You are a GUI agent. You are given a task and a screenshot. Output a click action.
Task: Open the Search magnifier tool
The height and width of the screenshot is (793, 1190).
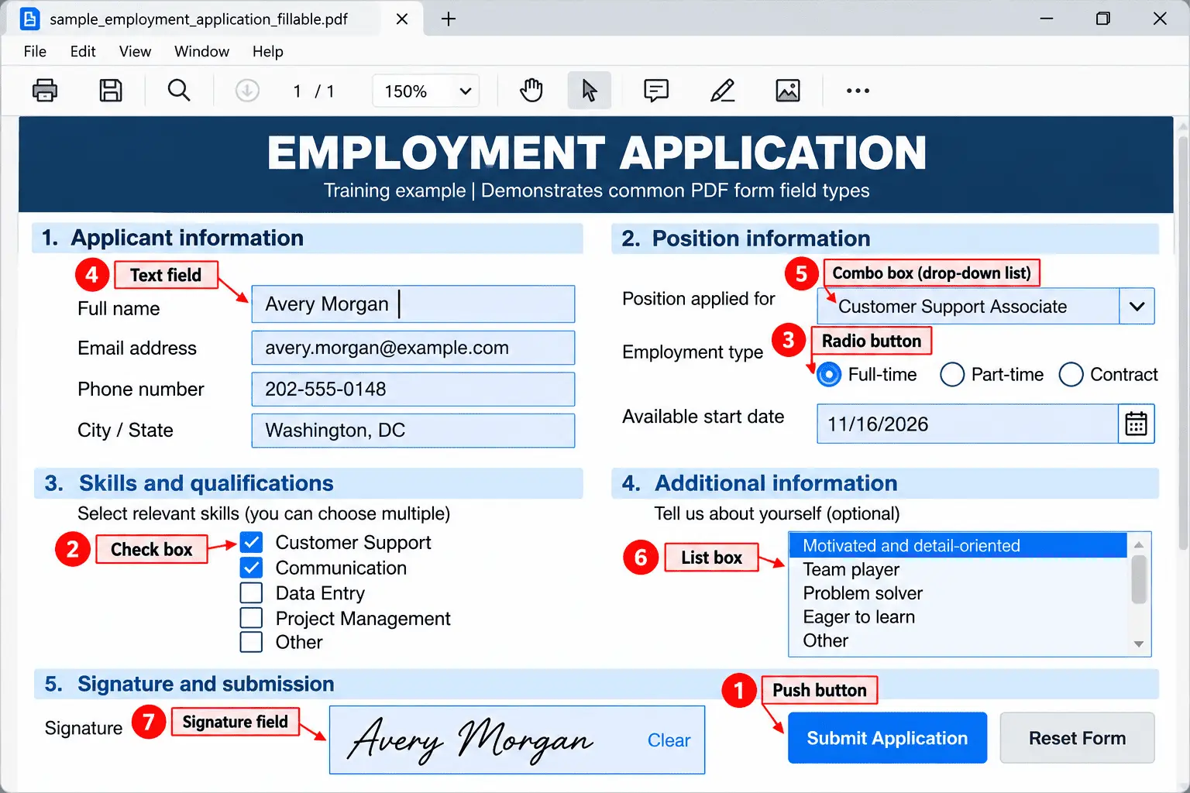click(x=179, y=91)
